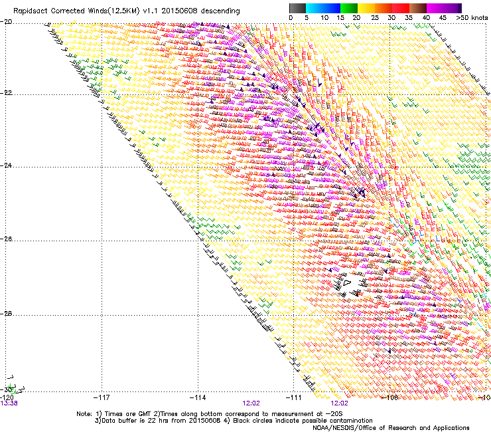The image size is (491, 432).
Task: Click the "12:02" time label left of -111
Action: click(x=251, y=403)
